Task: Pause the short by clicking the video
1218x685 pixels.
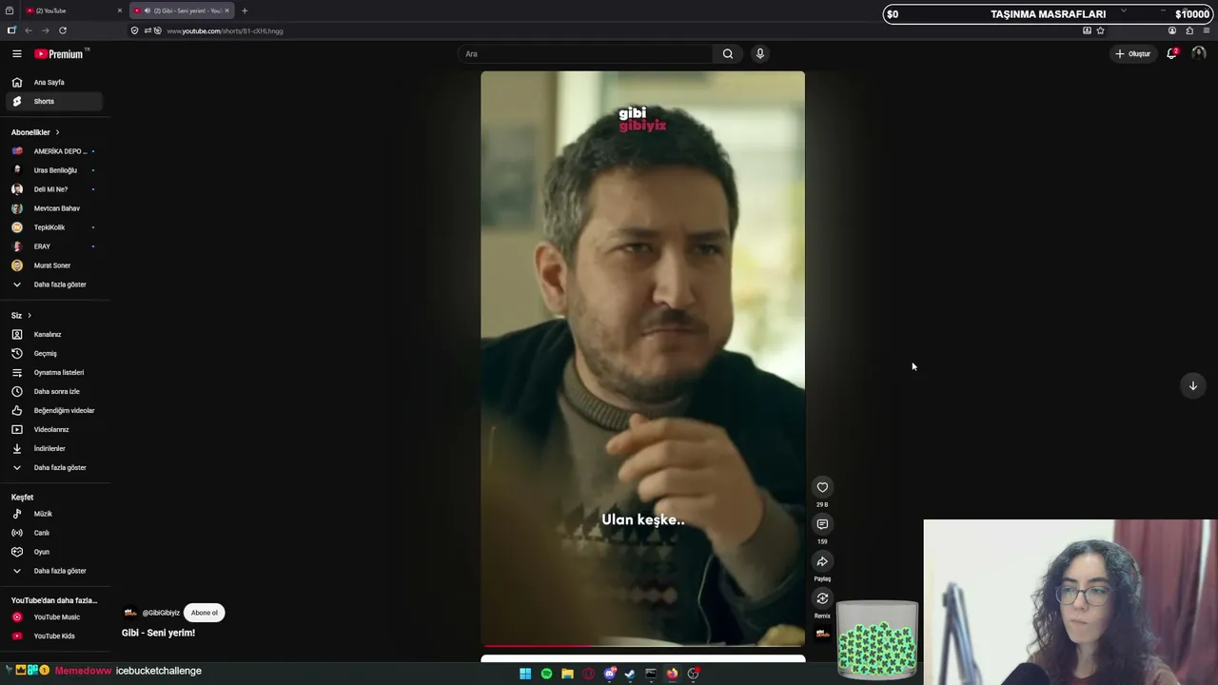Action: pos(642,359)
